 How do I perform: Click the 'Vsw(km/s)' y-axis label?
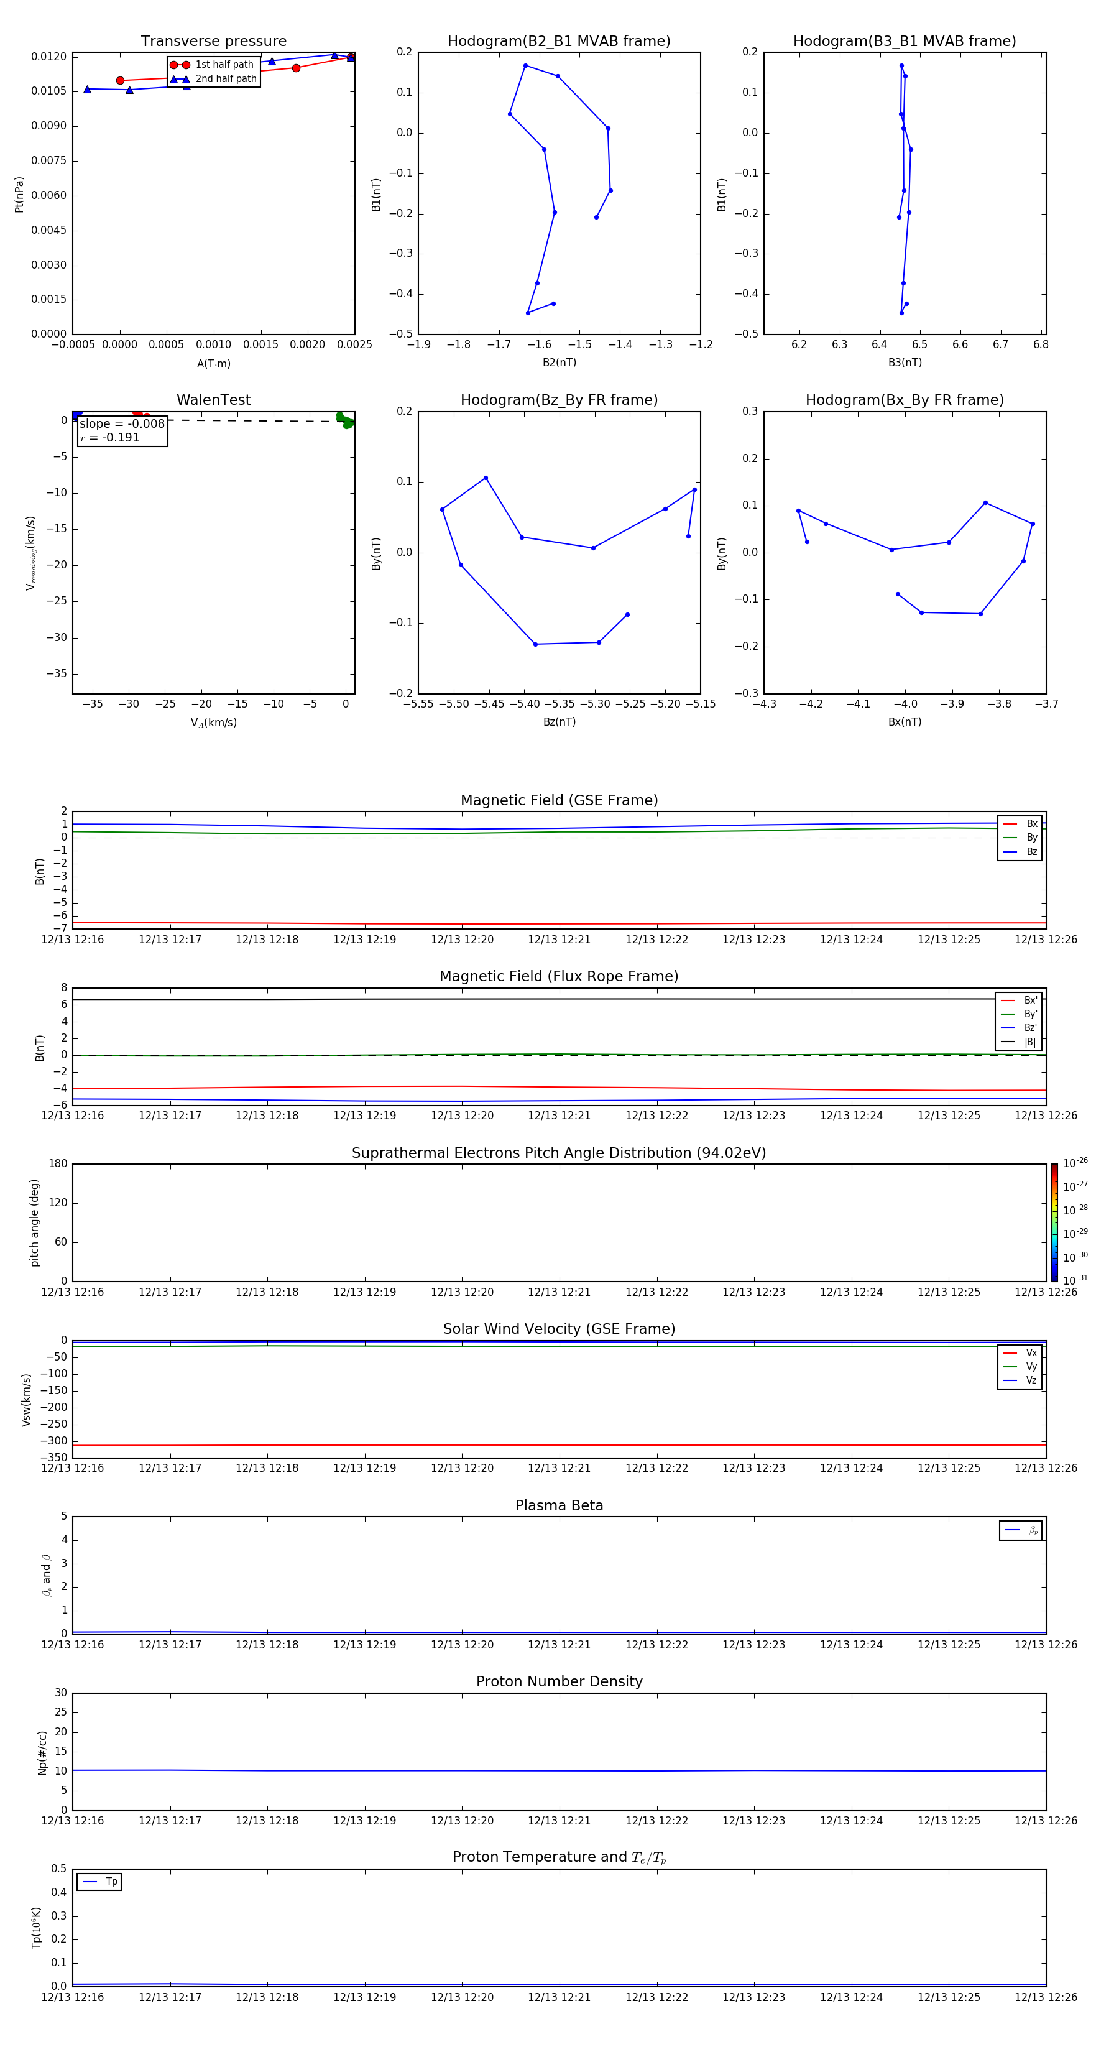[x=25, y=1400]
